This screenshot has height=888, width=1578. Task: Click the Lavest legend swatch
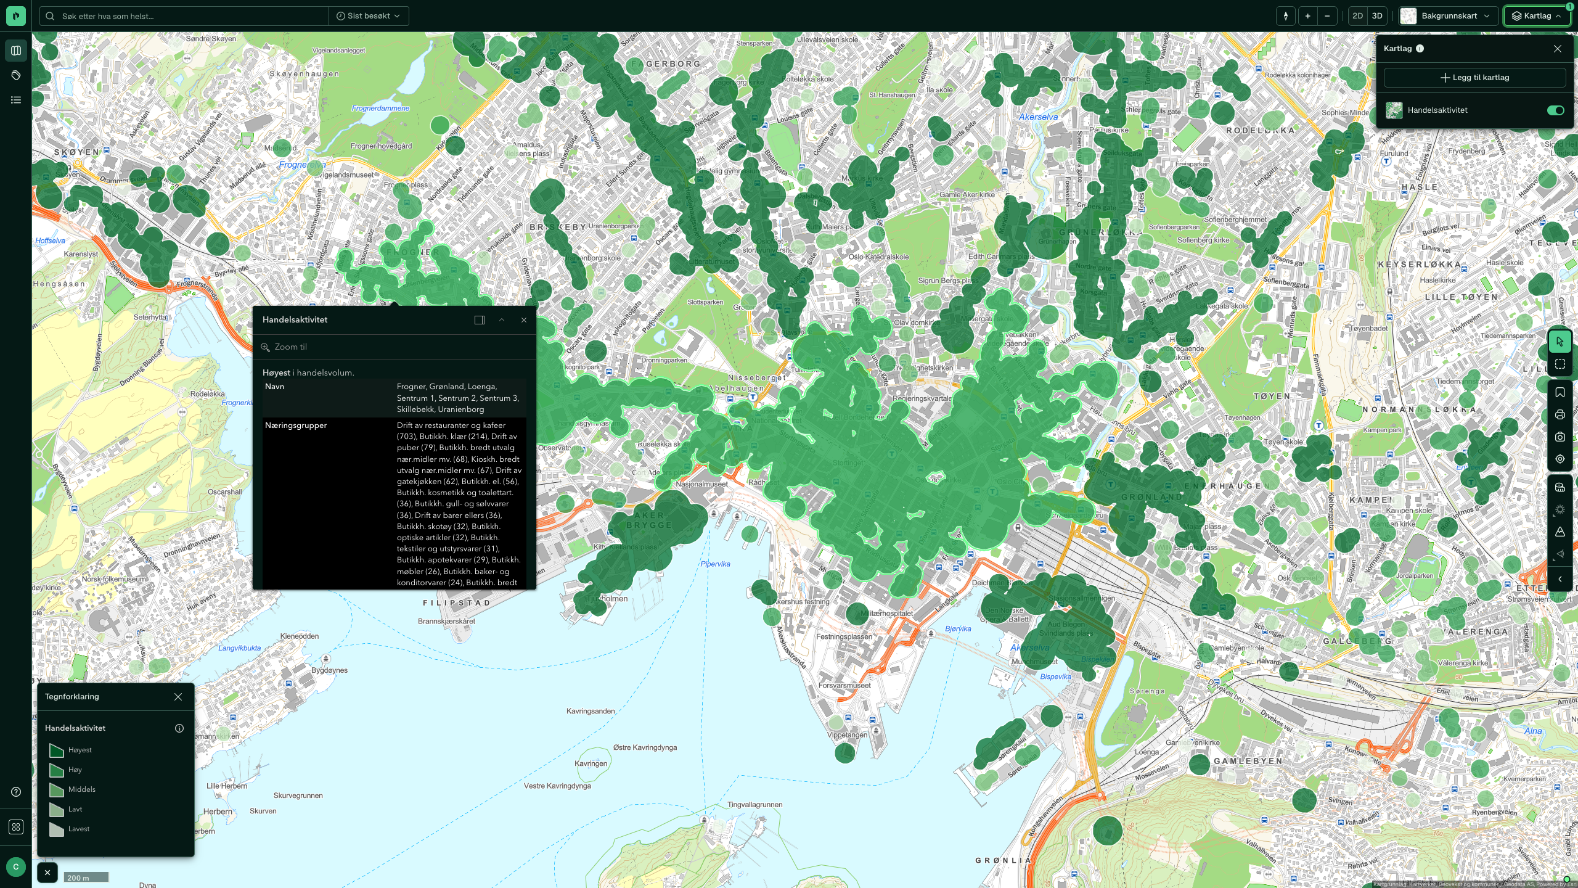click(57, 829)
